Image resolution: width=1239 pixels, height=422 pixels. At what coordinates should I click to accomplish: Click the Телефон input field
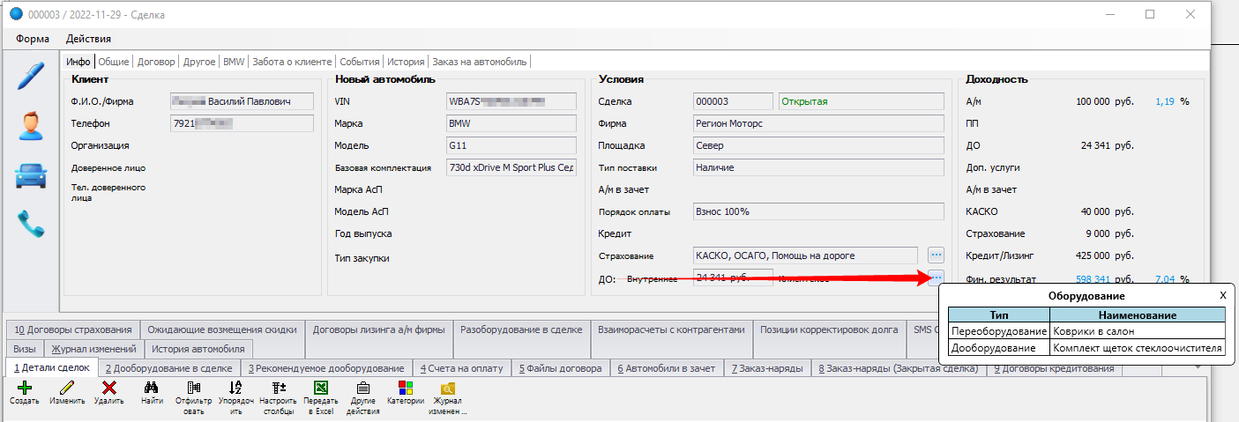[x=242, y=123]
